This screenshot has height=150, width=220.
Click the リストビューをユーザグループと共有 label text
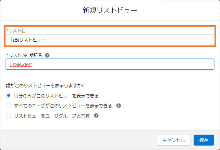click(52, 116)
